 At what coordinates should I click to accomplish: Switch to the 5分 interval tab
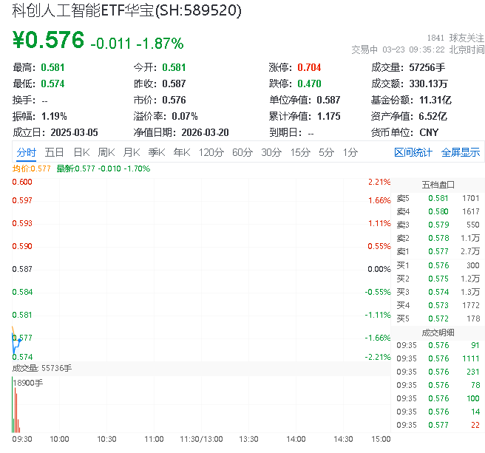click(x=326, y=153)
